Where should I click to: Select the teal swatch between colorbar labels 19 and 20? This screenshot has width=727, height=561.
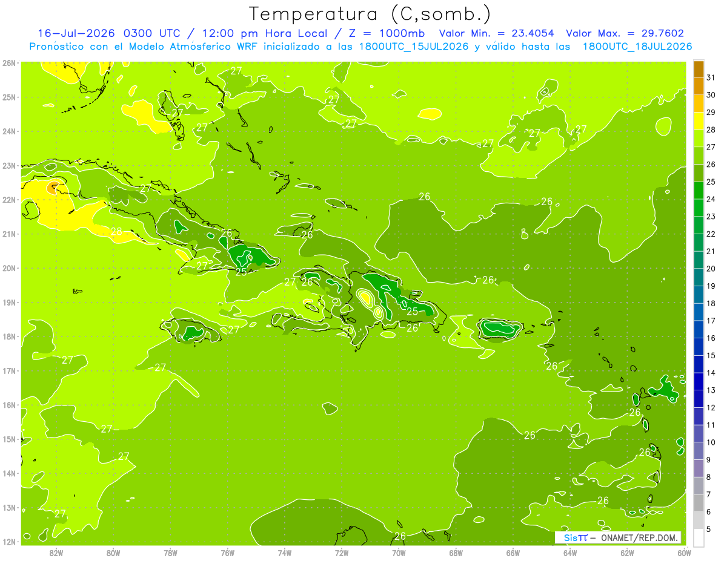[x=699, y=277]
